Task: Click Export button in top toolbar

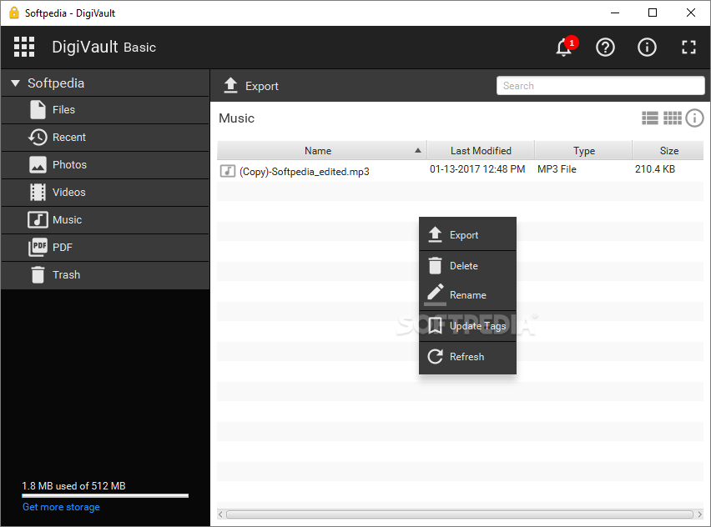Action: [x=250, y=86]
